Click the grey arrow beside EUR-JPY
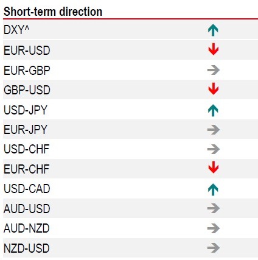This screenshot has height=260, width=258. click(x=214, y=130)
